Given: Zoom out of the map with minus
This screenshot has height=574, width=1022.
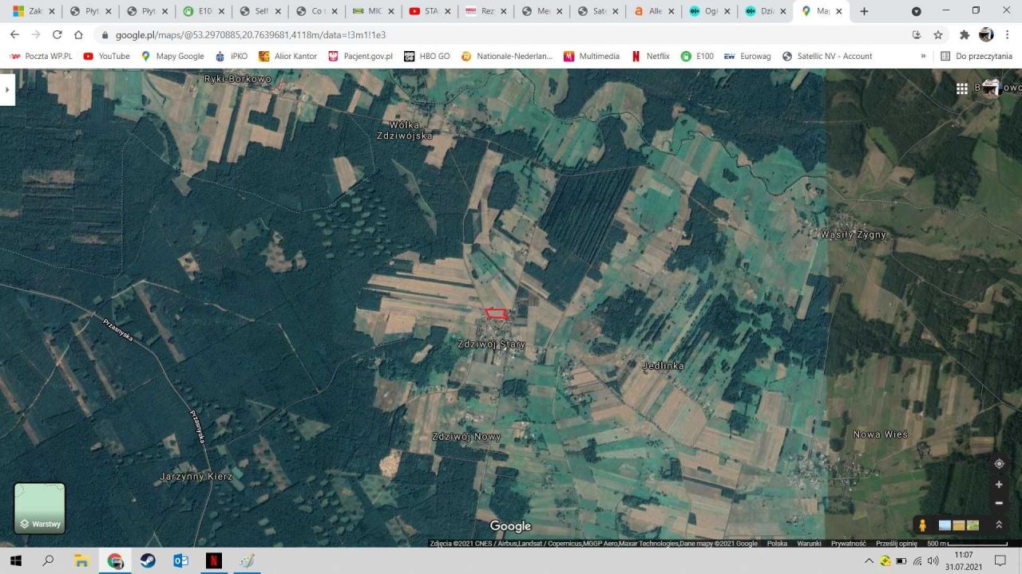Looking at the screenshot, I should [x=999, y=503].
